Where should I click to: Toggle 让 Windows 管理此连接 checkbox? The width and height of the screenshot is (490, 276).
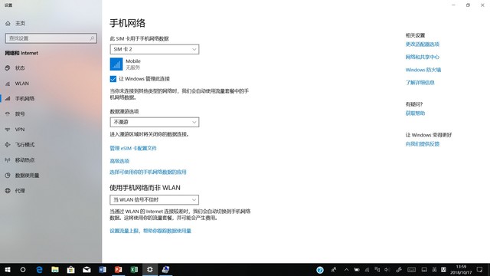(113, 79)
